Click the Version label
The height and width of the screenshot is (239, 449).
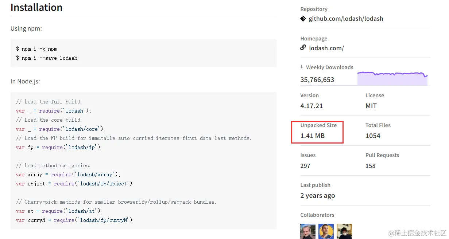click(x=309, y=95)
